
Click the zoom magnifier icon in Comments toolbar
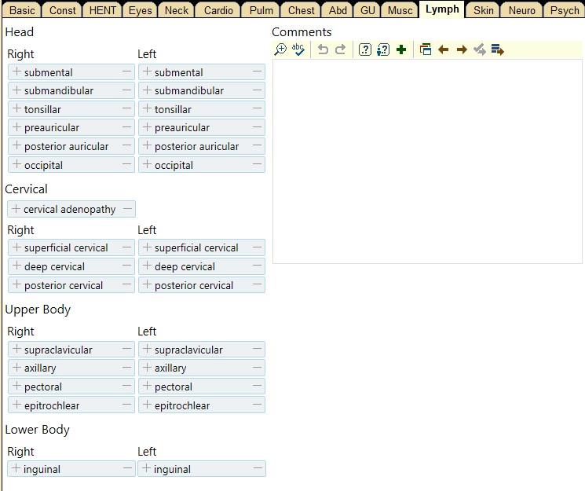point(280,49)
